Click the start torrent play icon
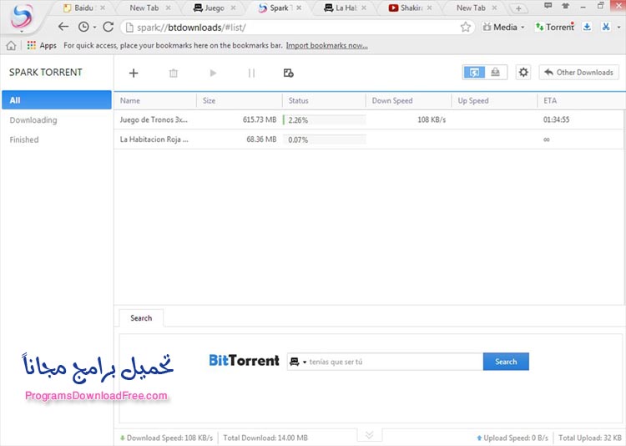The height and width of the screenshot is (446, 626). (x=213, y=73)
